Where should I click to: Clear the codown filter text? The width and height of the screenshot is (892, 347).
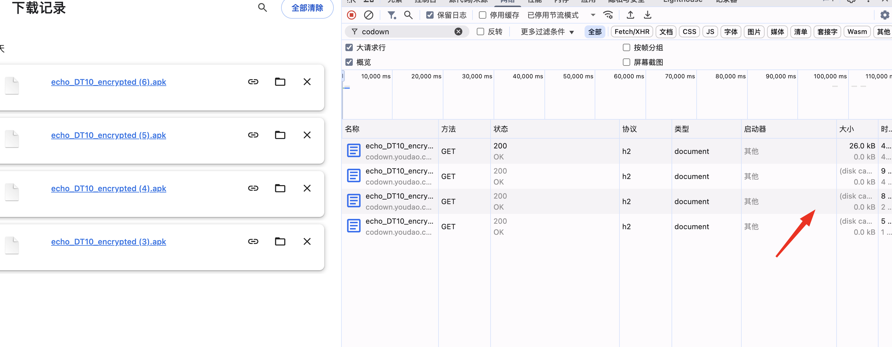(x=458, y=32)
